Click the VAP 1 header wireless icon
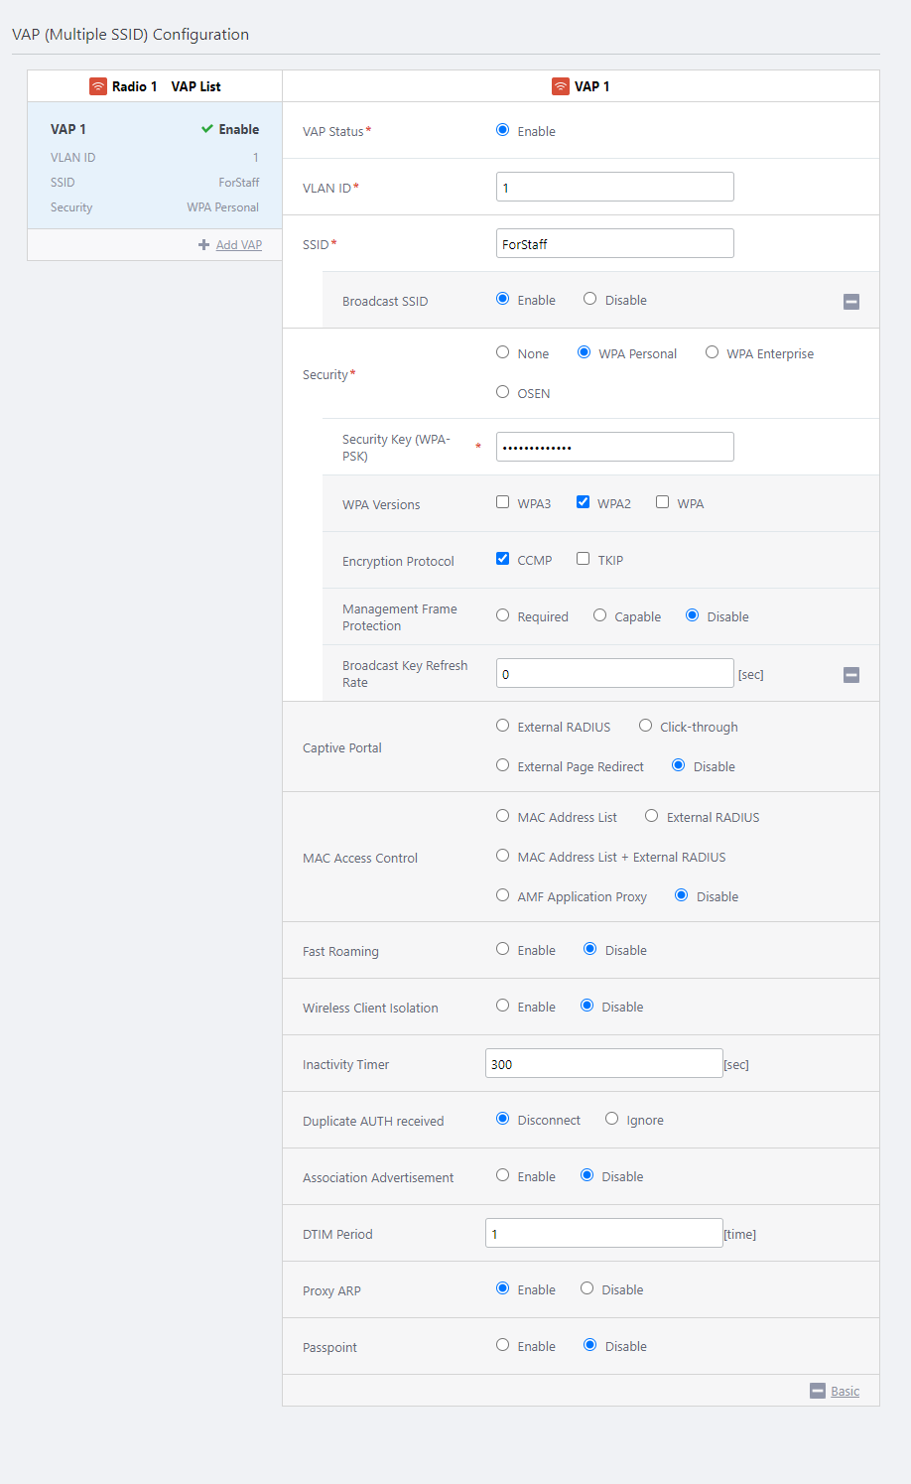 click(x=561, y=86)
